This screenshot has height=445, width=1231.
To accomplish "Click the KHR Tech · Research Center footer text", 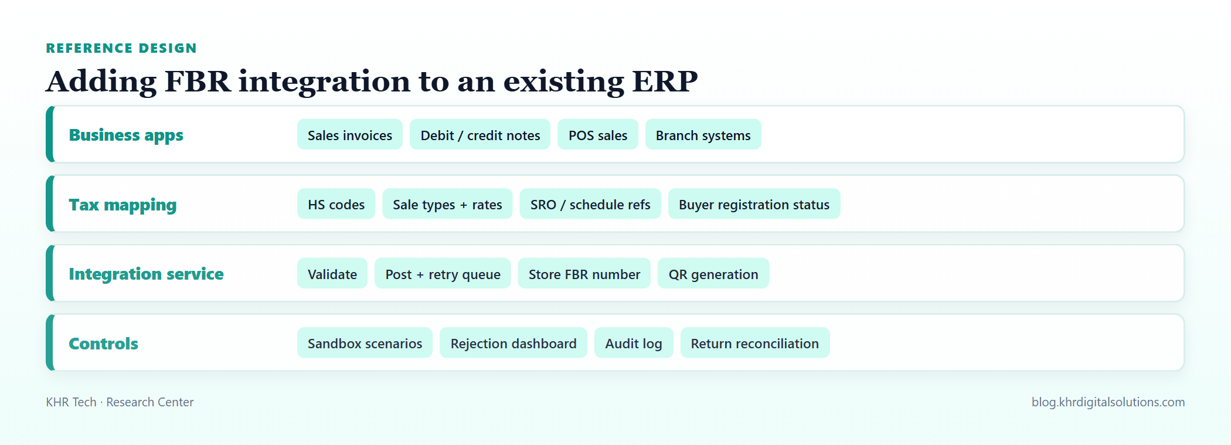I will pos(120,402).
